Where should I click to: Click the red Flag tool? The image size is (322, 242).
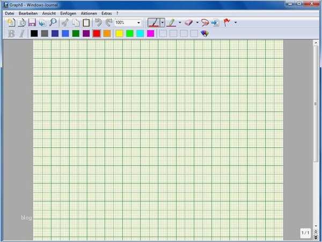[226, 23]
